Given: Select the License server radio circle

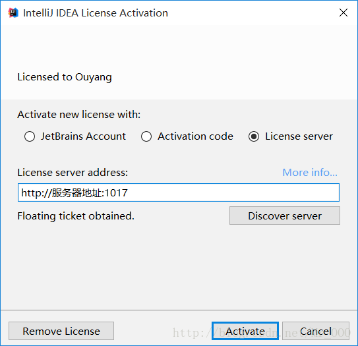Looking at the screenshot, I should coord(254,136).
